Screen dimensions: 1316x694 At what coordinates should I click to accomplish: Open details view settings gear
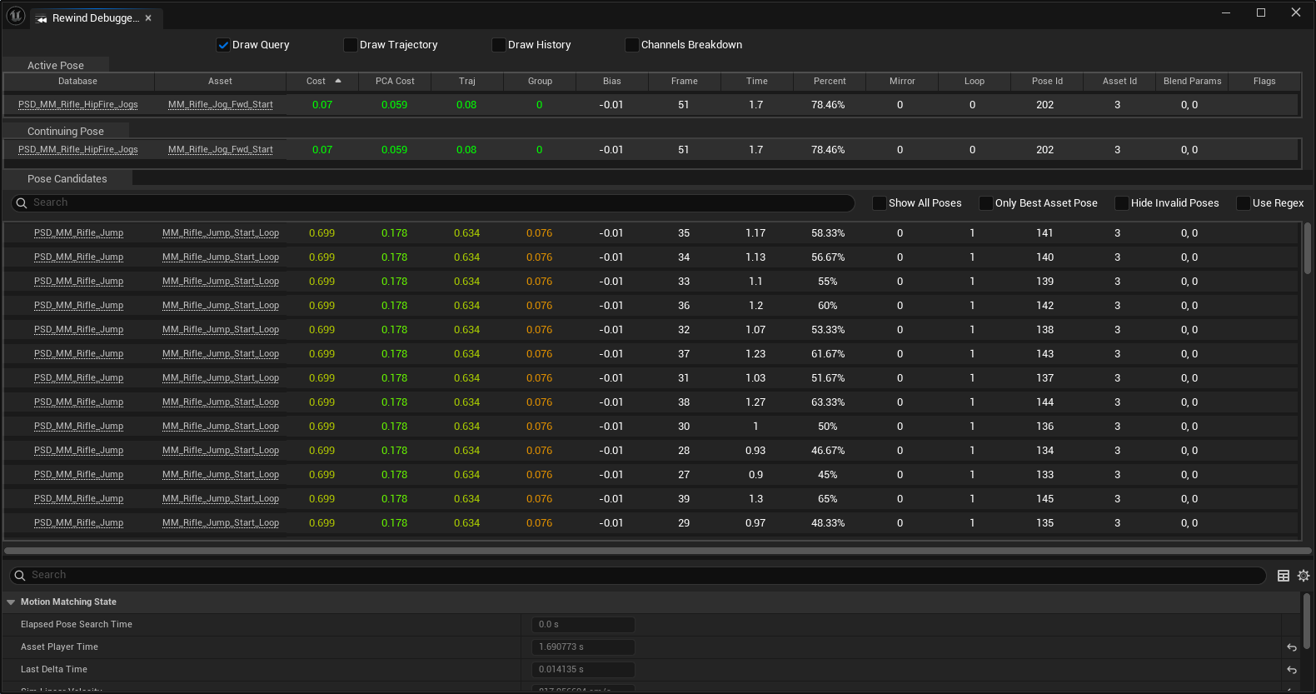[x=1304, y=576]
